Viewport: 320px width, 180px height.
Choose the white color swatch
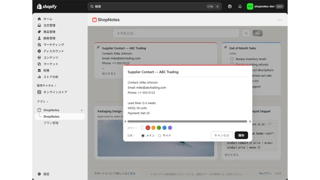coord(142,128)
